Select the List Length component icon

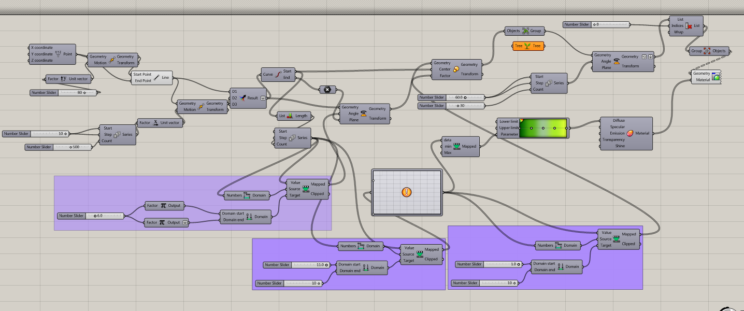coord(290,116)
